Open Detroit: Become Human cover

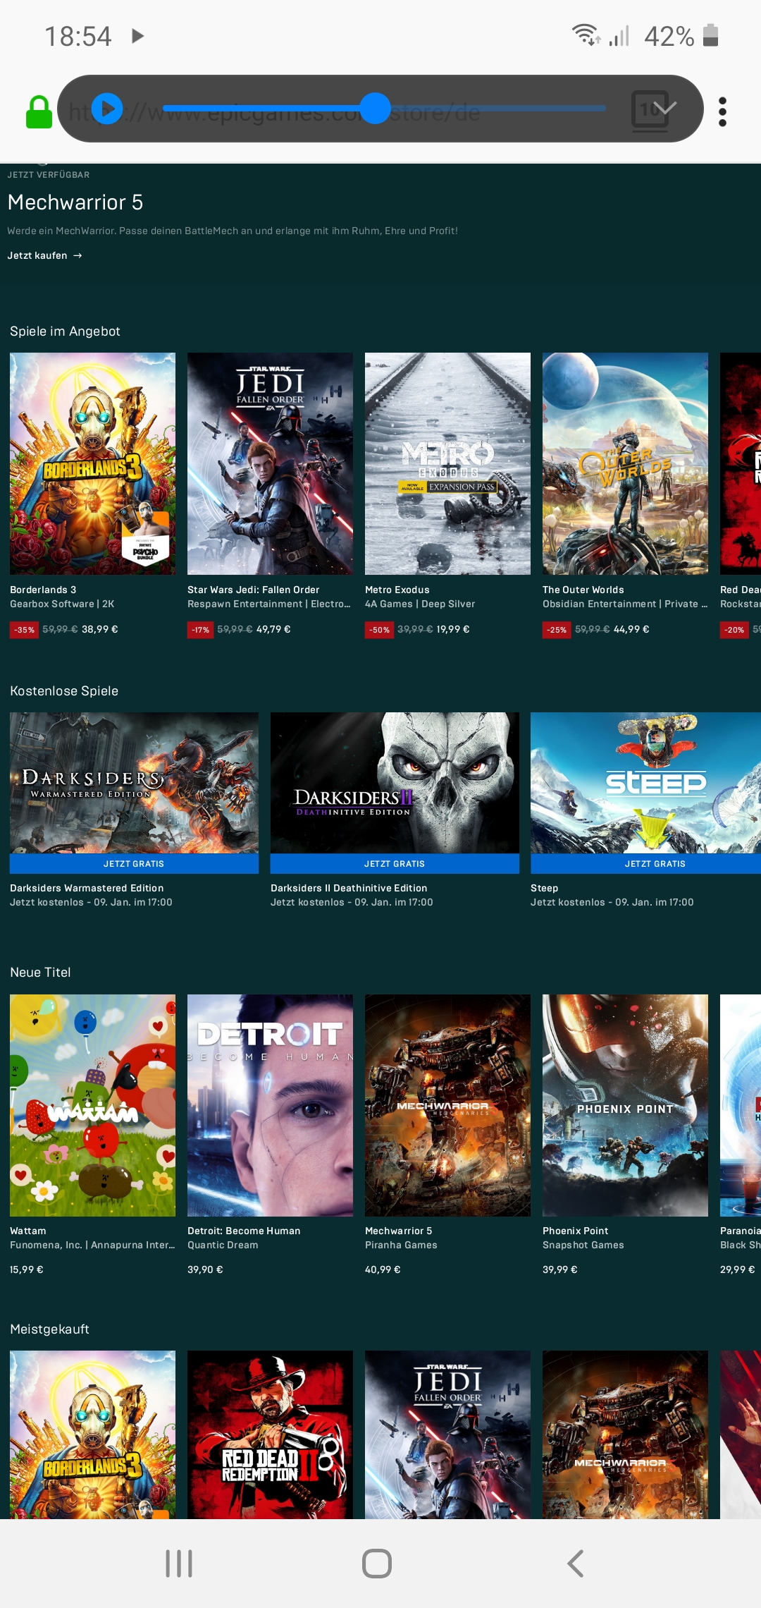click(x=270, y=1105)
